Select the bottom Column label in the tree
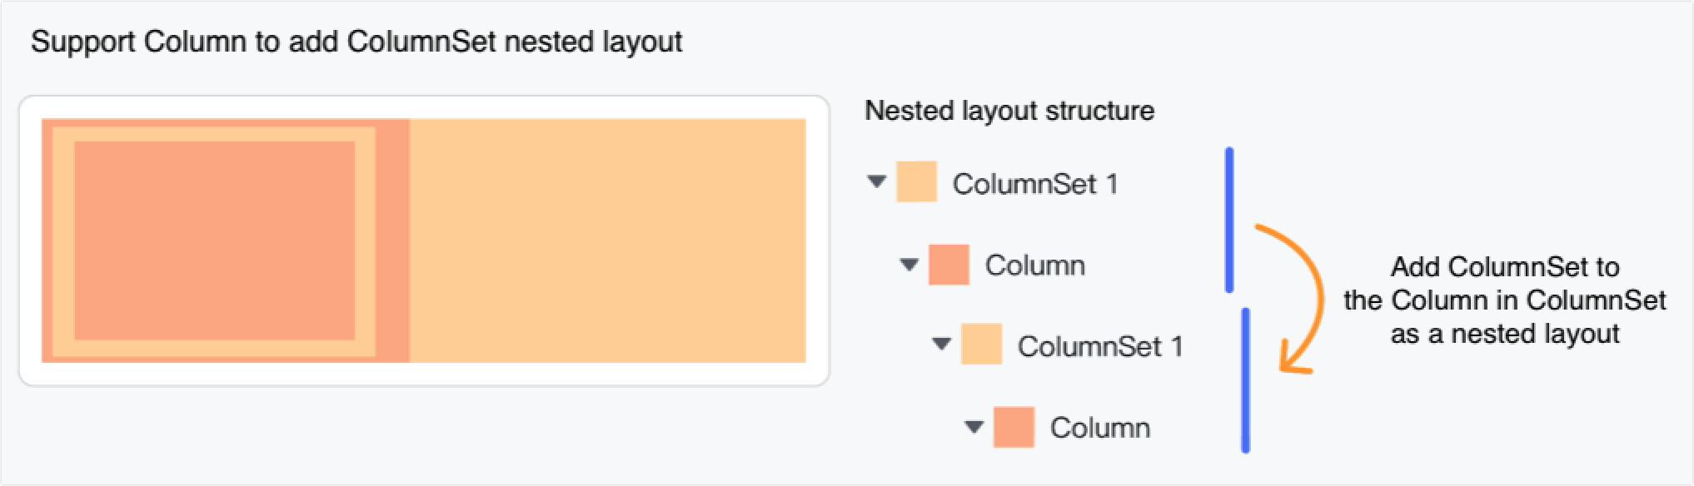Image resolution: width=1694 pixels, height=486 pixels. pyautogui.click(x=1100, y=428)
